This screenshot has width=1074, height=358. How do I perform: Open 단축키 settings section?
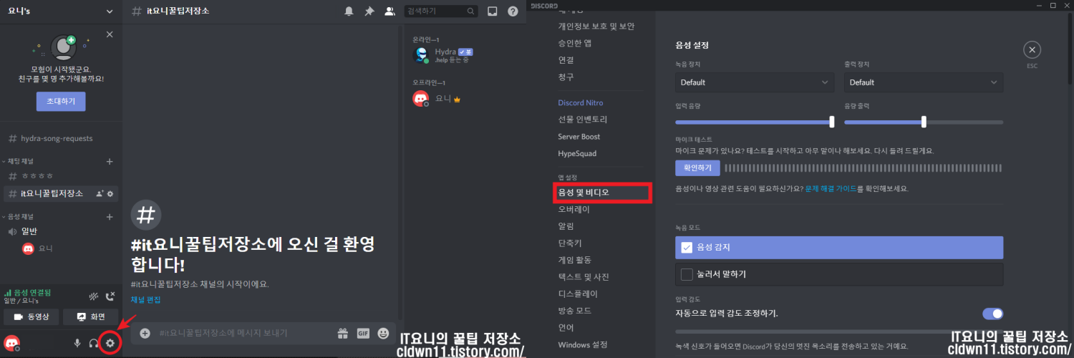pyautogui.click(x=570, y=243)
